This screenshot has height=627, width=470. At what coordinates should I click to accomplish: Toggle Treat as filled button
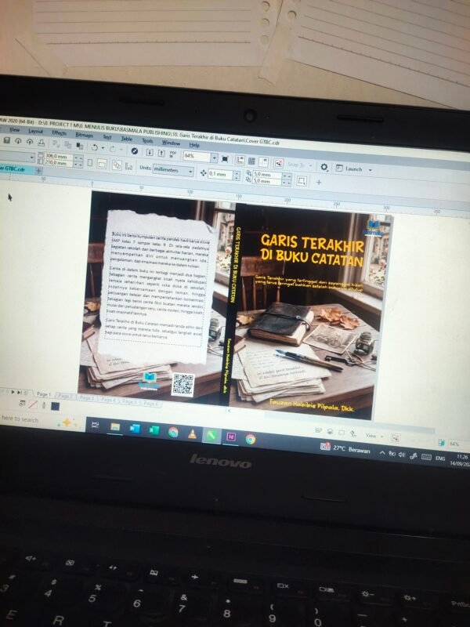(x=302, y=181)
